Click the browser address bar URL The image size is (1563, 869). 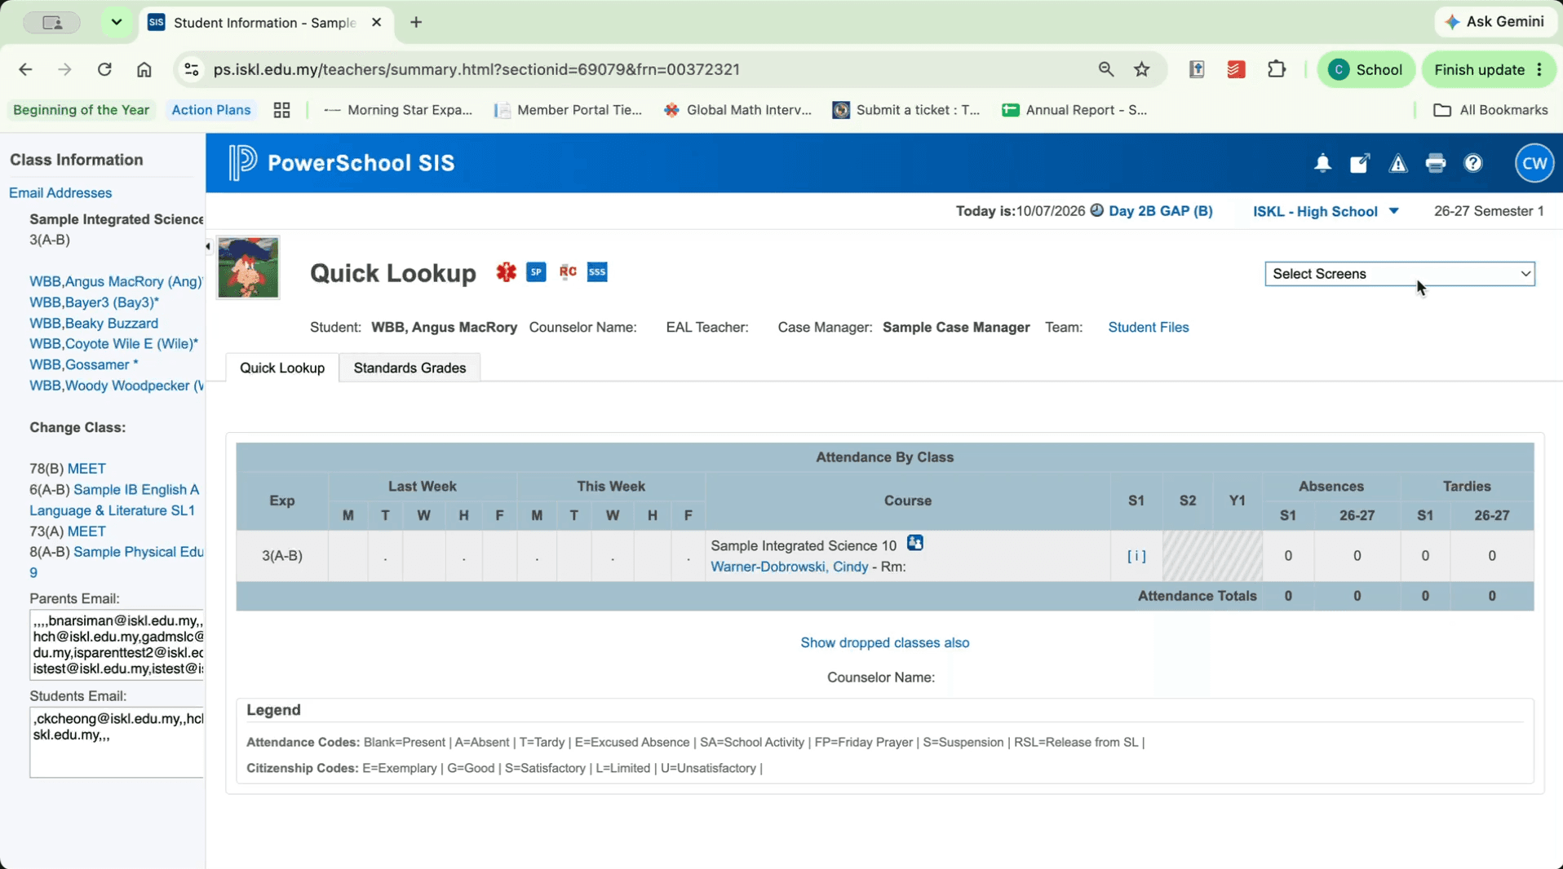point(476,69)
